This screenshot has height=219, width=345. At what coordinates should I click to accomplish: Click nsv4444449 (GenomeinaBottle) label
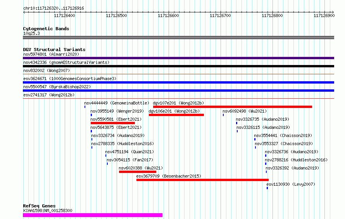(x=117, y=103)
